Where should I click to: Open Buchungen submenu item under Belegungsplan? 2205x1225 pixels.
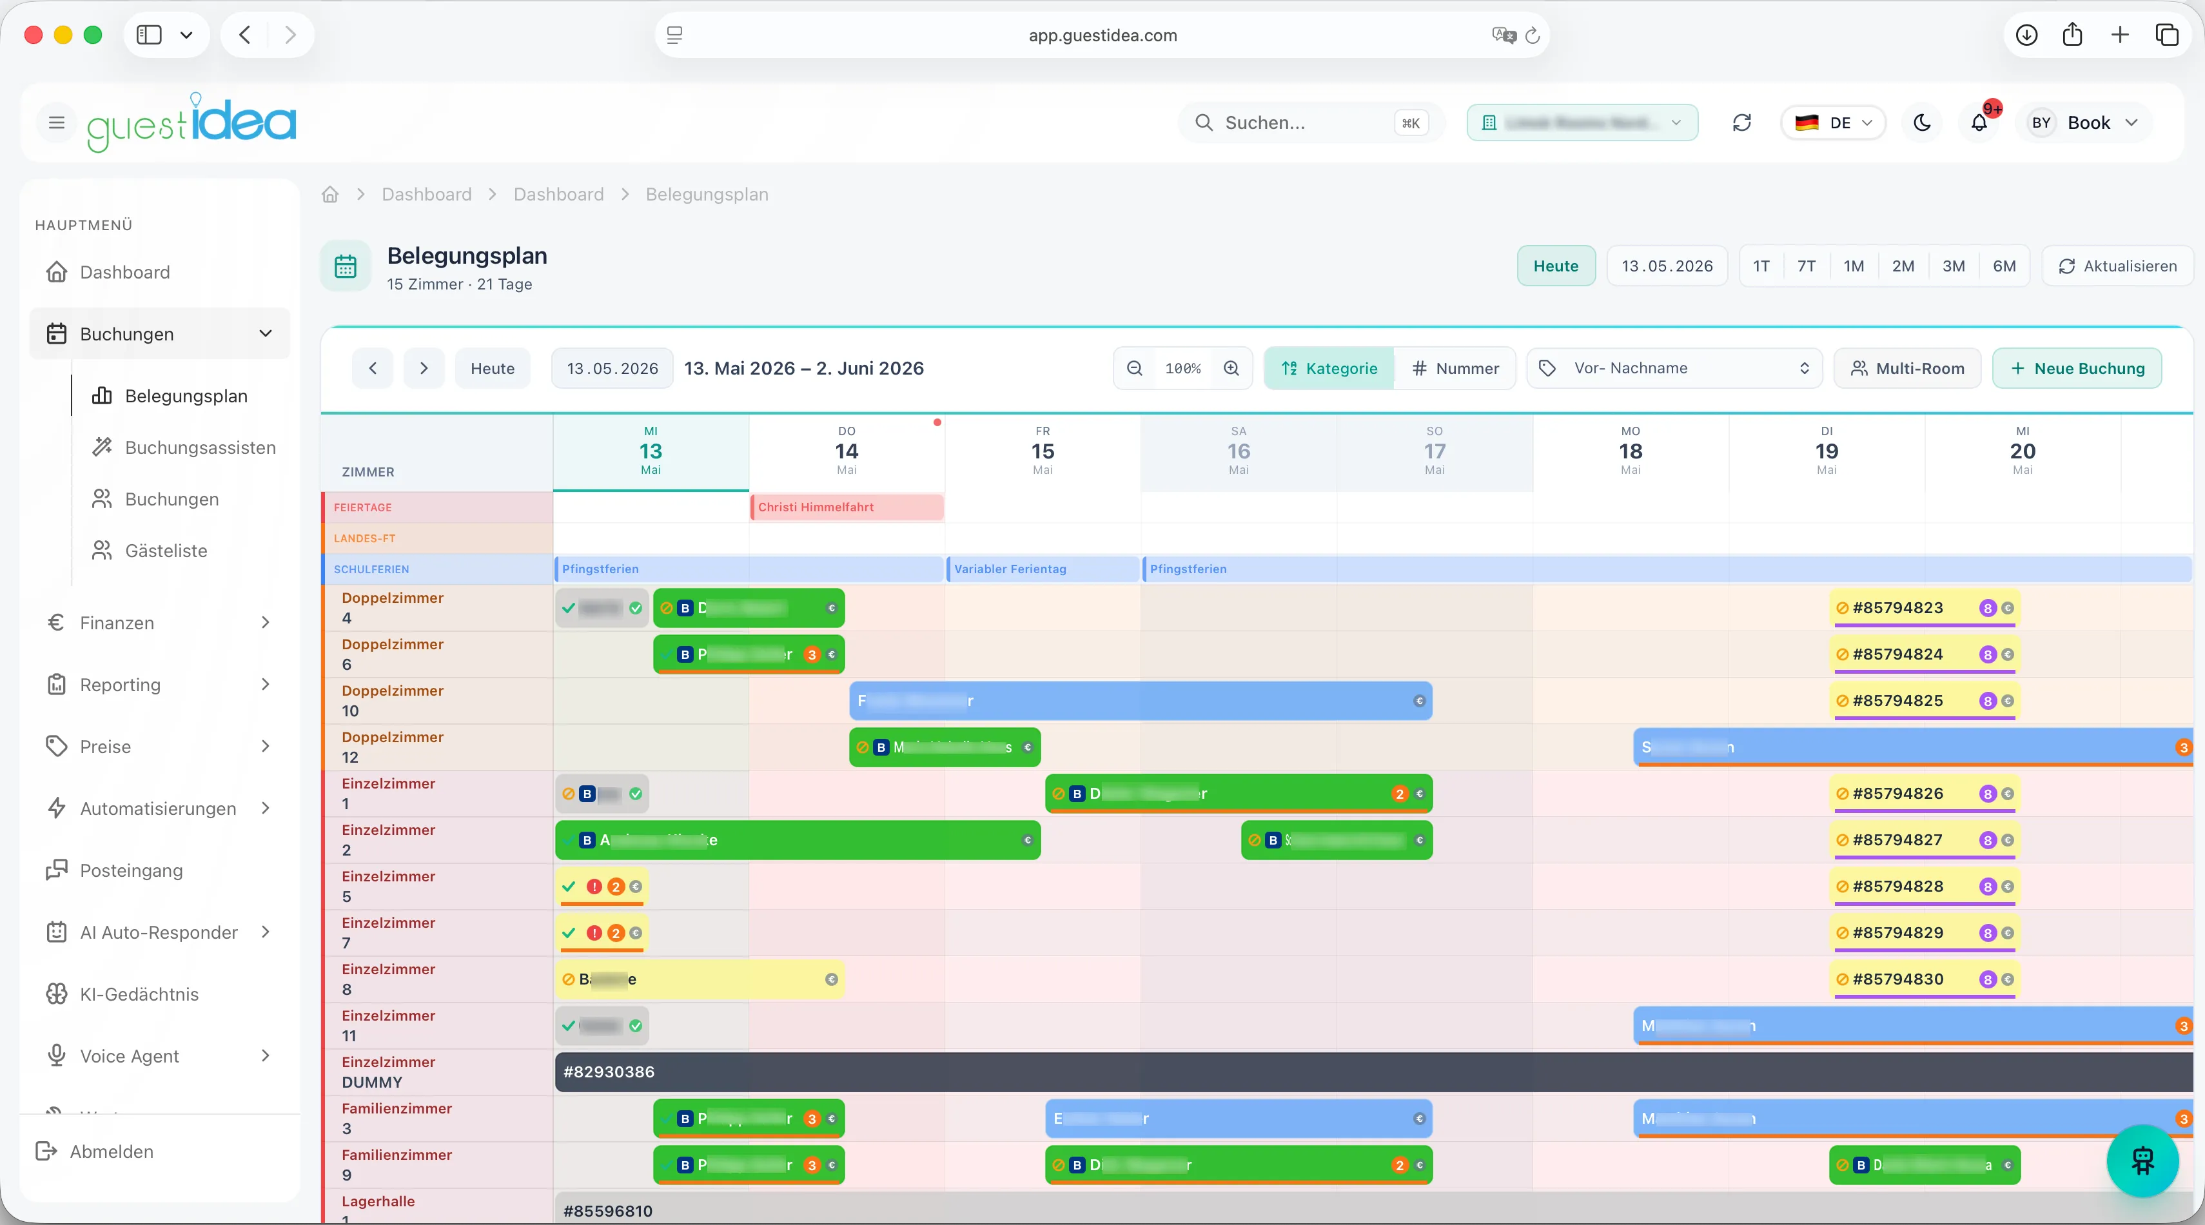click(181, 499)
